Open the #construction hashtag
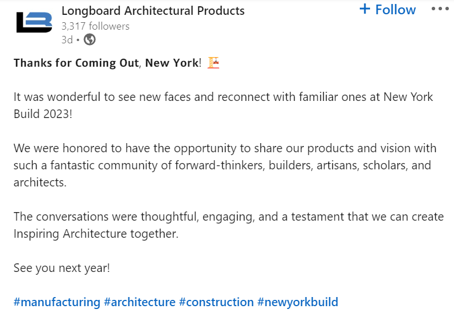This screenshot has width=454, height=313. pos(216,302)
